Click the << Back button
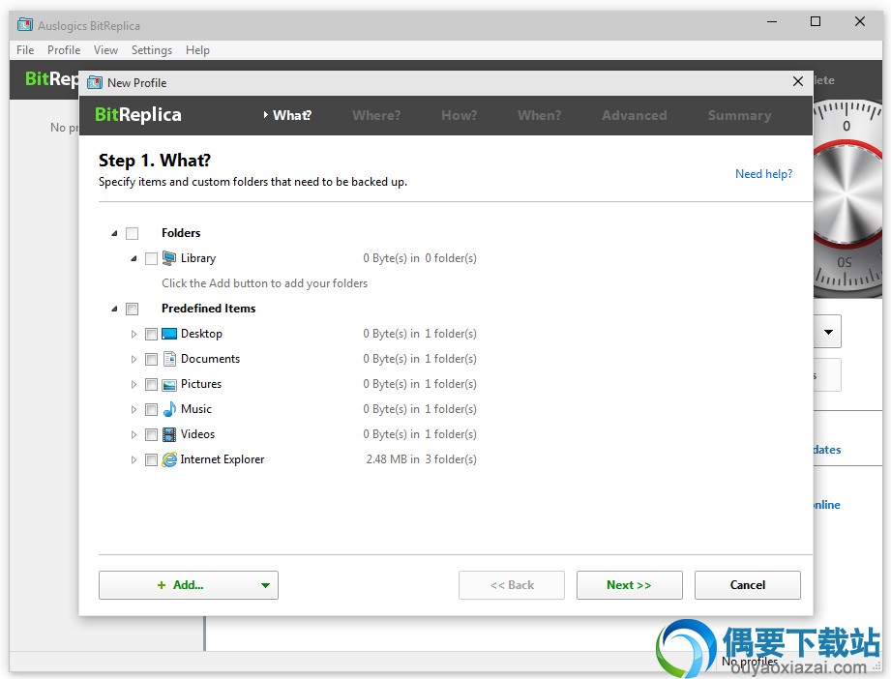 (512, 585)
